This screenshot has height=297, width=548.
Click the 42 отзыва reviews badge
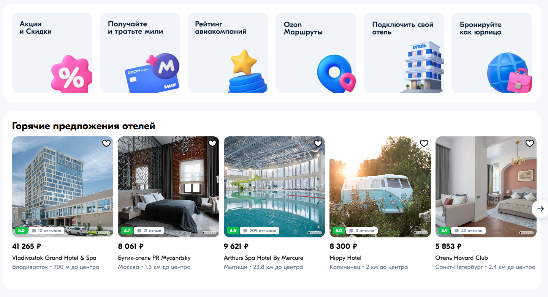pyautogui.click(x=469, y=231)
